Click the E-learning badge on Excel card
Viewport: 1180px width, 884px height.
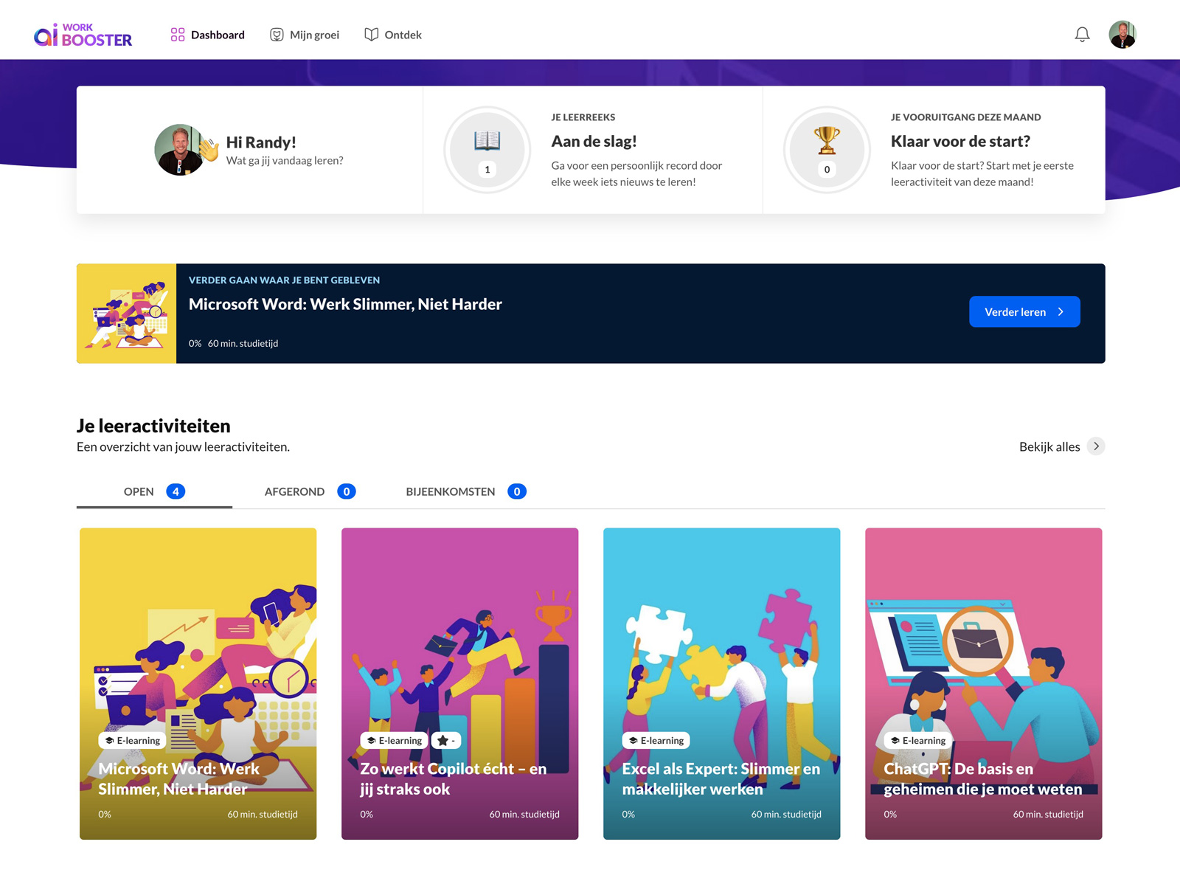tap(656, 740)
